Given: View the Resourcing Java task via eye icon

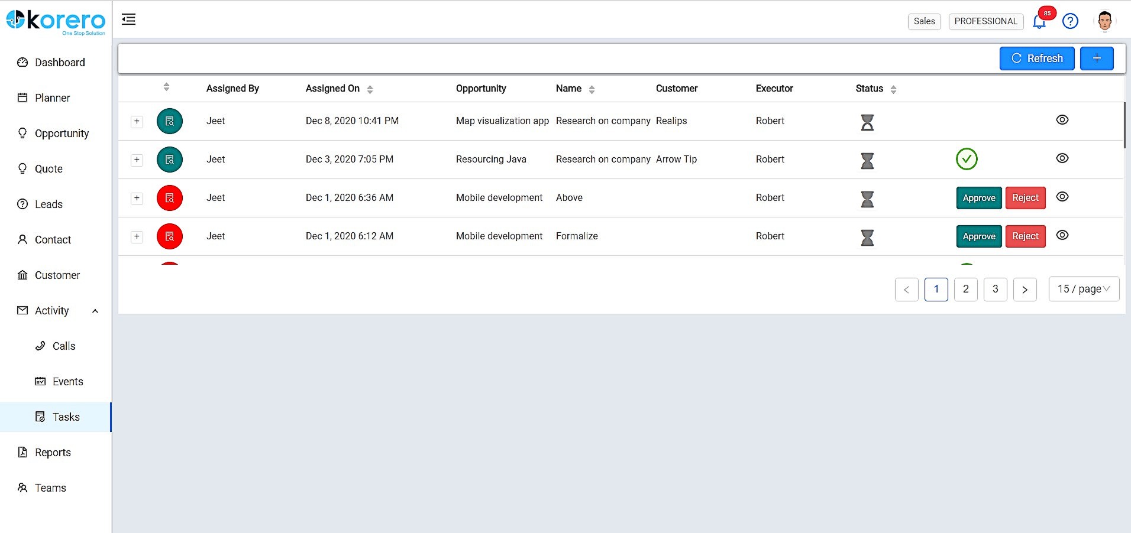Looking at the screenshot, I should tap(1062, 158).
